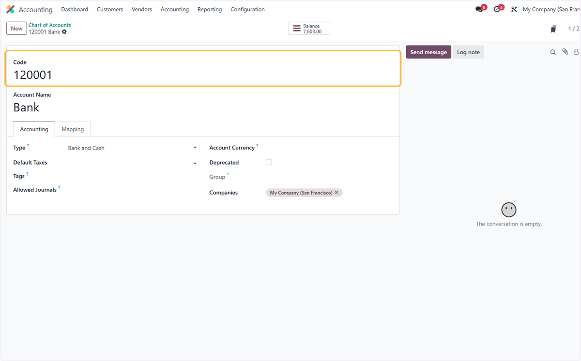Click the followers person icon

point(576,52)
